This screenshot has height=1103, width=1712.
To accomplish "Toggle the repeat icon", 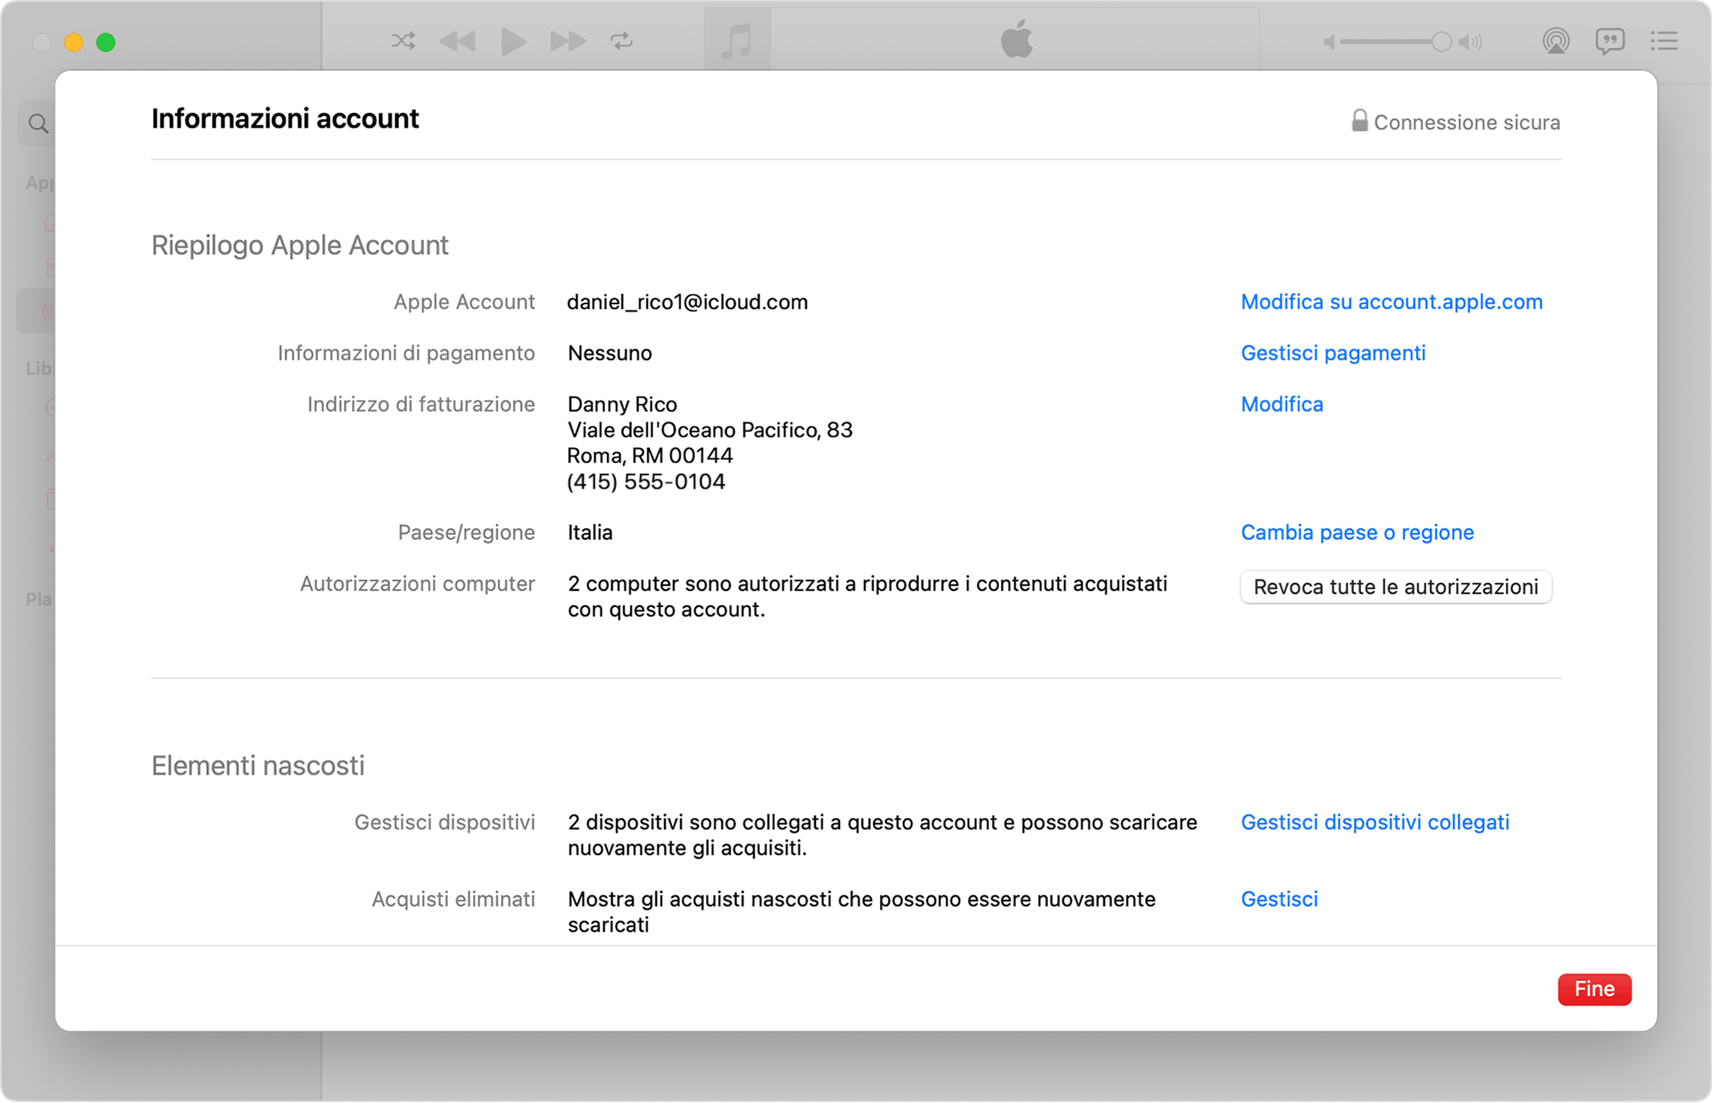I will pos(622,41).
